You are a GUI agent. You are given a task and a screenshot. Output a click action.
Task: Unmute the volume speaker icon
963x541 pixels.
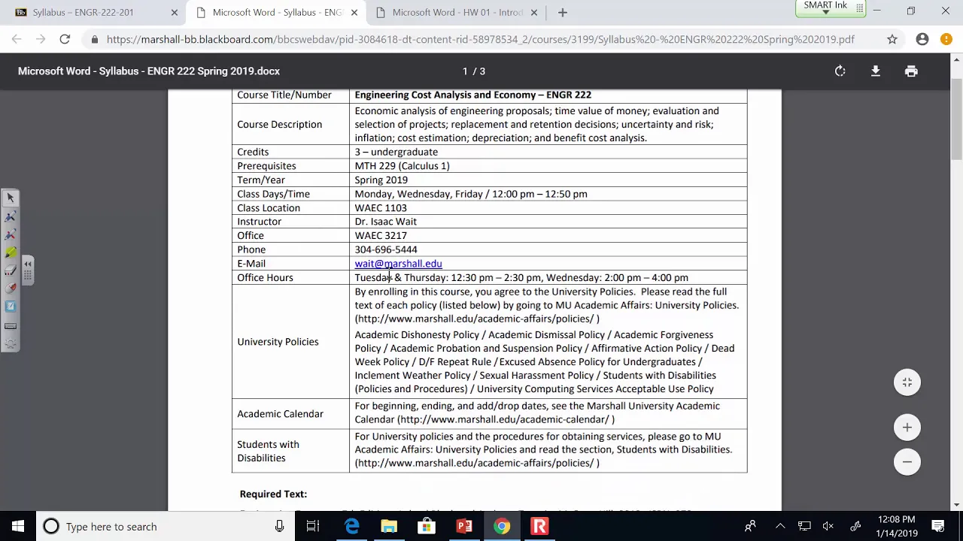(x=828, y=527)
